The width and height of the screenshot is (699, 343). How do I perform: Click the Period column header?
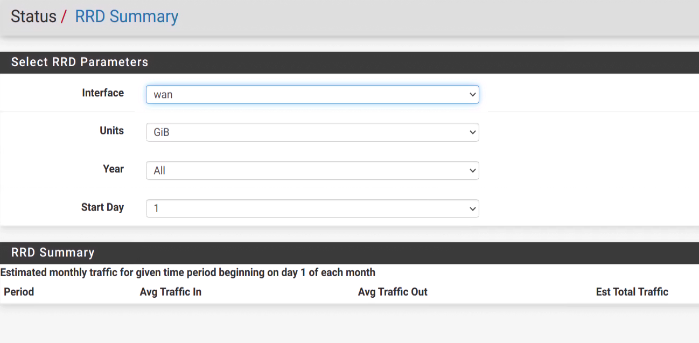[x=19, y=292]
